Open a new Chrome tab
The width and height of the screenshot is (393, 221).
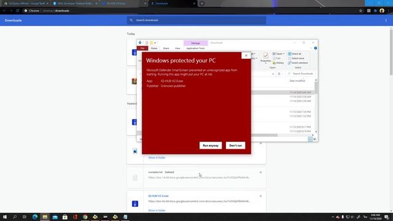pyautogui.click(x=202, y=4)
